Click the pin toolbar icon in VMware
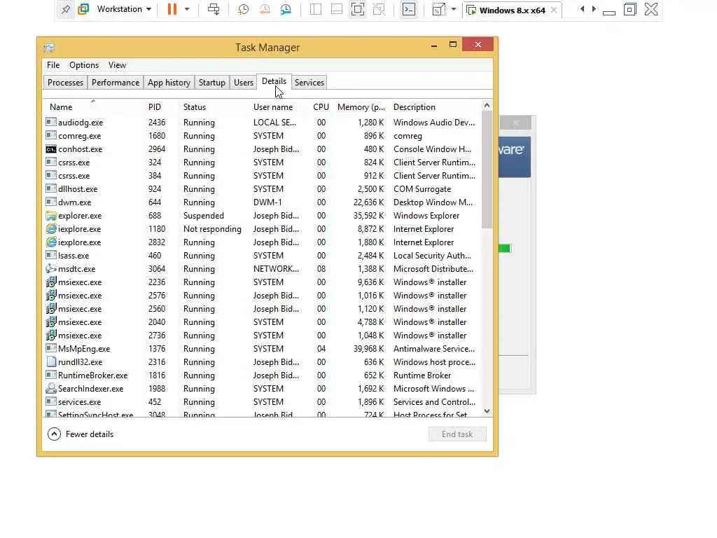Viewport: 717px width, 538px height. click(66, 9)
